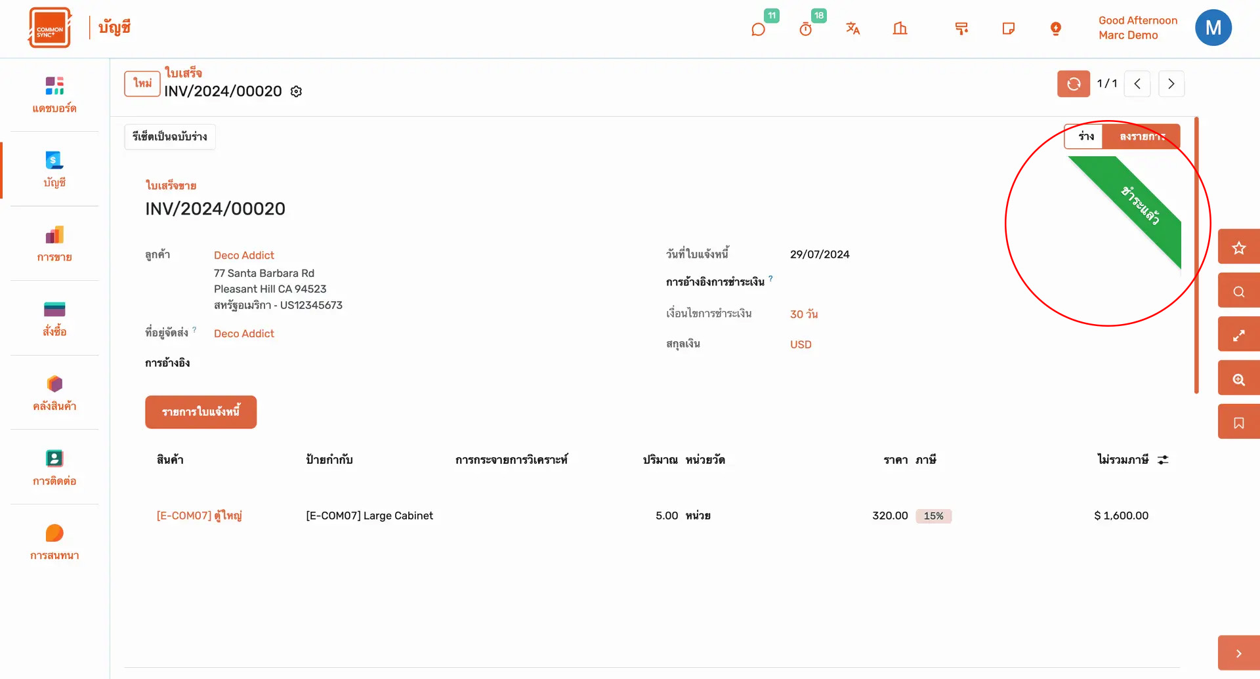Image resolution: width=1260 pixels, height=679 pixels.
Task: Open Marc Demo user avatar menu
Action: [1213, 28]
